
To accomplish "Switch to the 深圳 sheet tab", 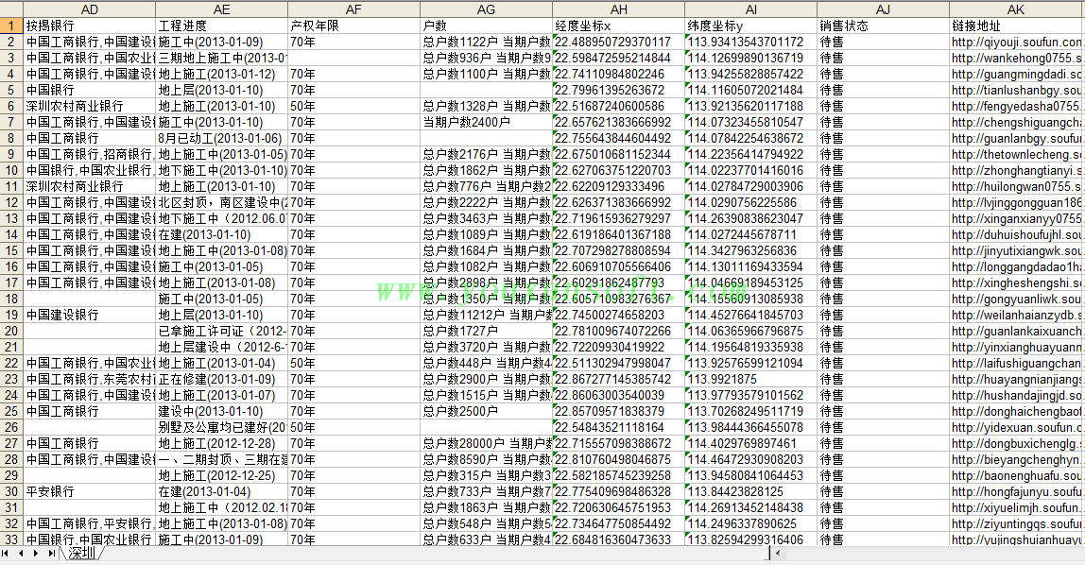I will [81, 554].
